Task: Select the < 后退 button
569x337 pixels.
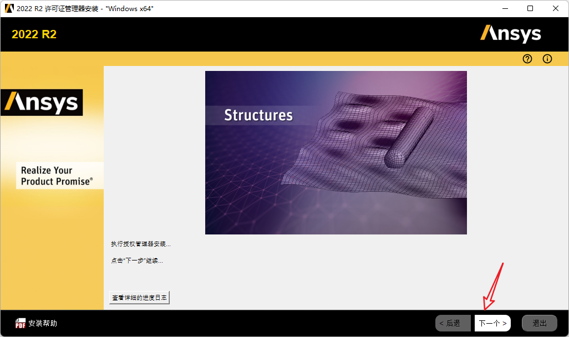Action: click(453, 323)
